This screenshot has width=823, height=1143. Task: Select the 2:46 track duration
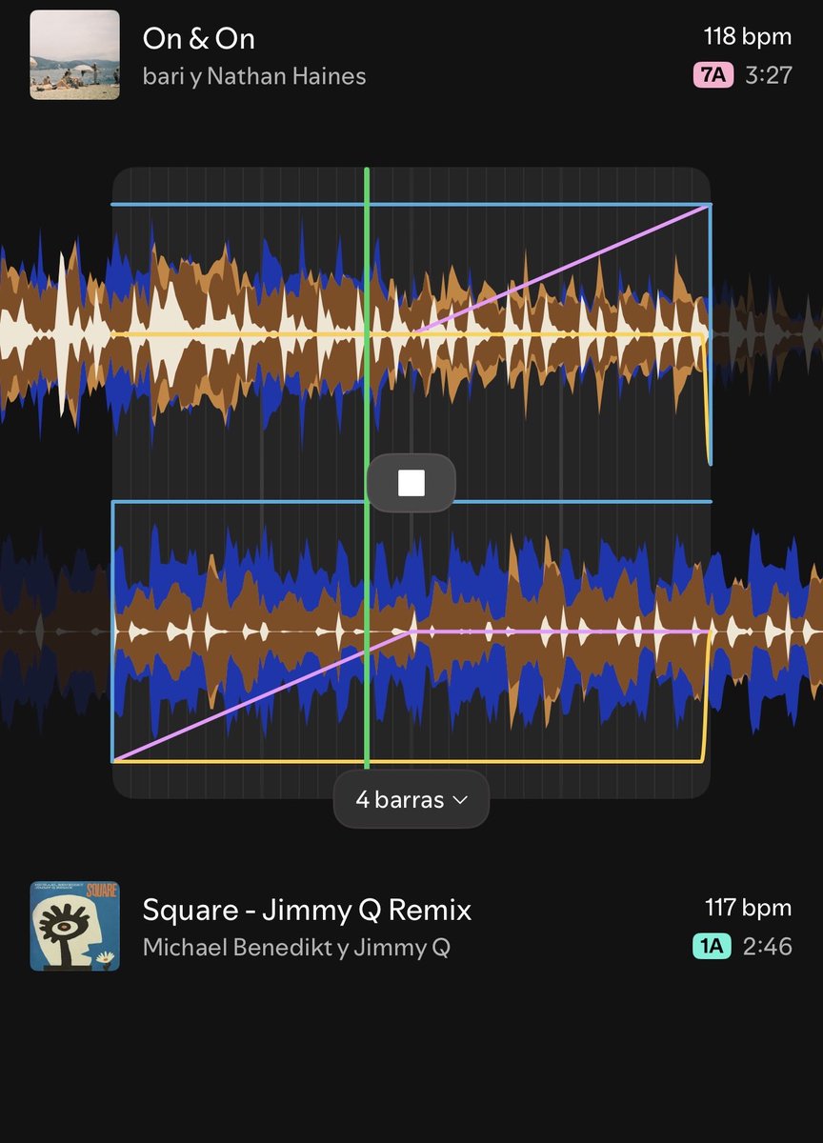pos(769,946)
